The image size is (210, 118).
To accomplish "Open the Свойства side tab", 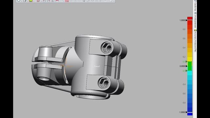I will pyautogui.click(x=195, y=6).
